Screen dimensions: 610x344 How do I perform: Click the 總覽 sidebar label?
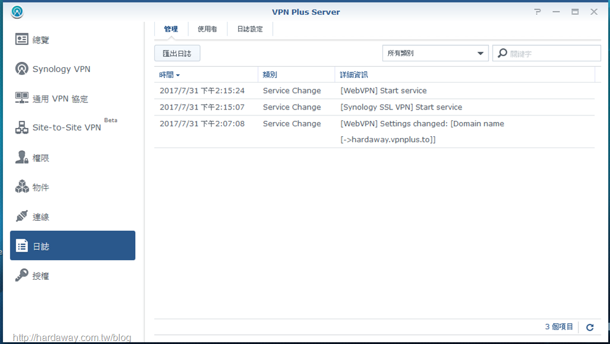click(x=41, y=40)
